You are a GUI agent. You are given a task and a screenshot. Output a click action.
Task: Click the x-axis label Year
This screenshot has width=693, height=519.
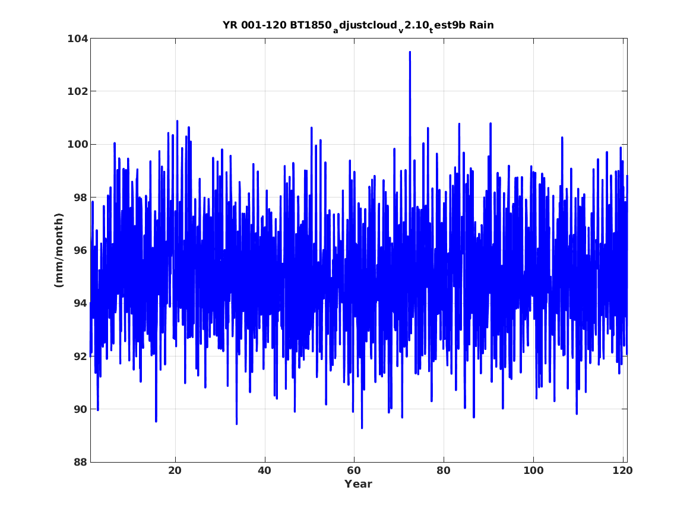coord(359,483)
